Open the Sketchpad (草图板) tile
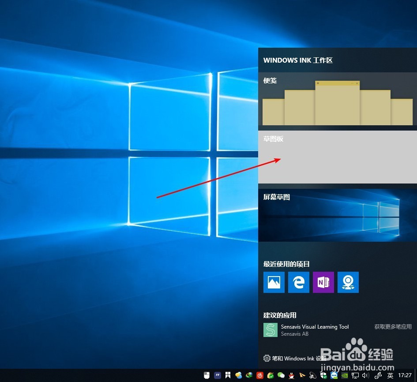This screenshot has height=382, width=417. [338, 157]
